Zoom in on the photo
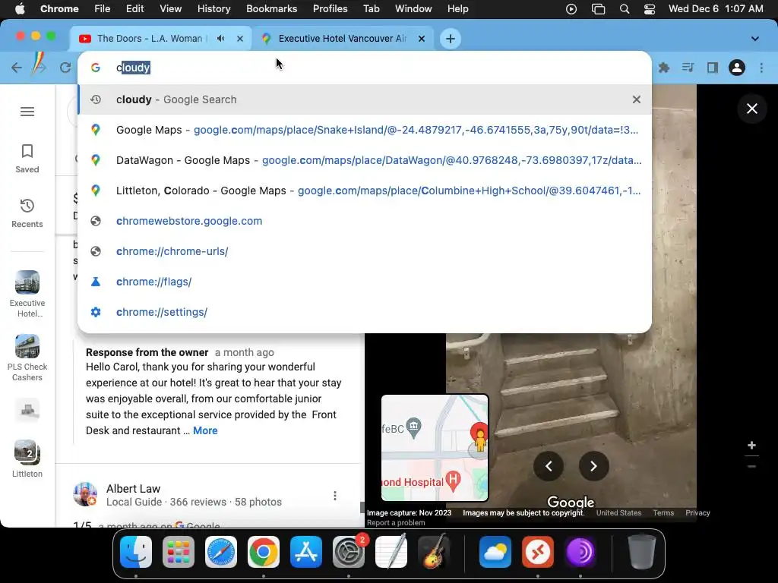This screenshot has height=583, width=778. point(751,445)
